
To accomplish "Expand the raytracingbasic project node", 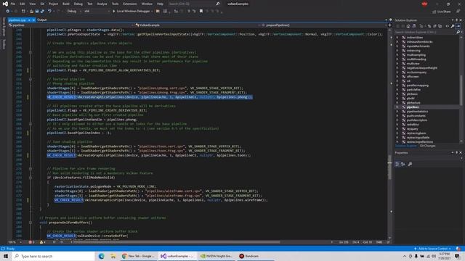I will pyautogui.click(x=397, y=133).
